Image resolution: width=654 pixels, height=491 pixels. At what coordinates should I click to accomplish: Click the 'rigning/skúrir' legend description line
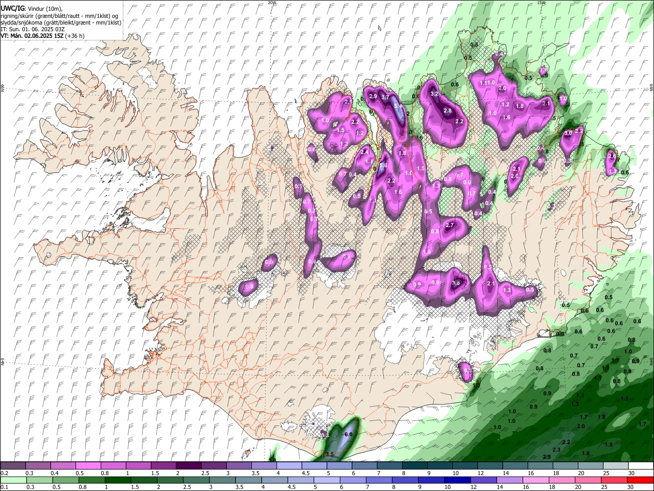59,15
